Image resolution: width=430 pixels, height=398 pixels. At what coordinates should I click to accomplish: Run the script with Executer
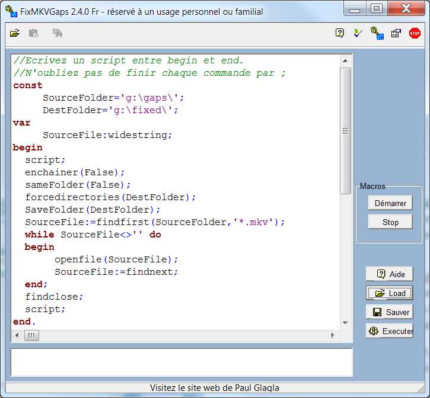point(388,331)
